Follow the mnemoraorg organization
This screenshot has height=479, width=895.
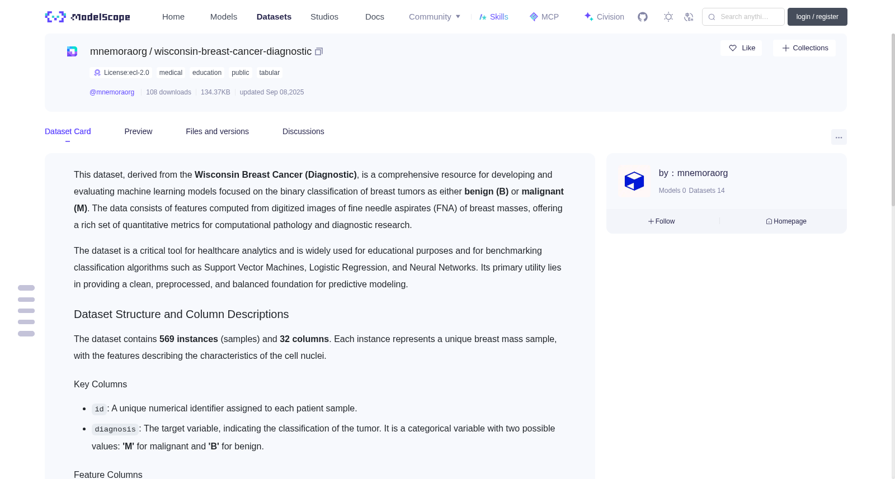[662, 221]
